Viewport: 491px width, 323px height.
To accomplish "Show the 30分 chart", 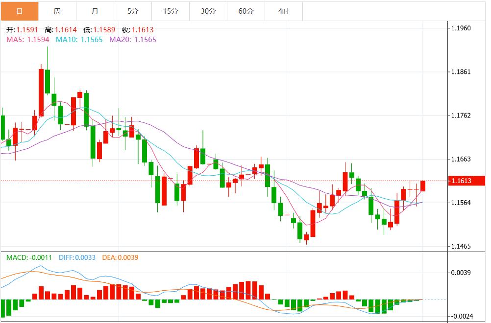I will point(208,11).
